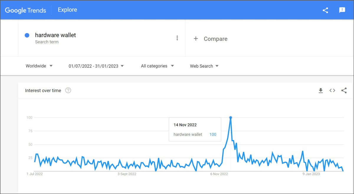Select the 14 Nov 2022 peak point
This screenshot has height=194, width=354.
[231, 118]
